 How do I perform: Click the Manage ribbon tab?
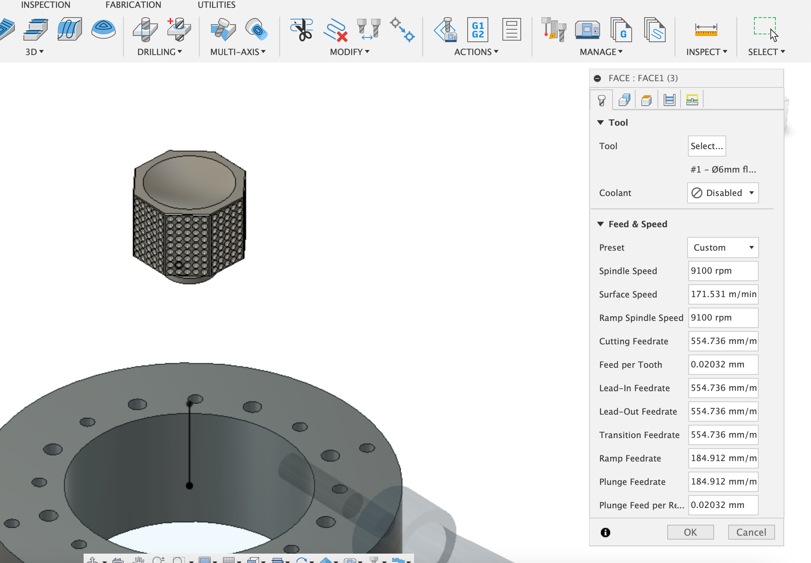coord(601,51)
